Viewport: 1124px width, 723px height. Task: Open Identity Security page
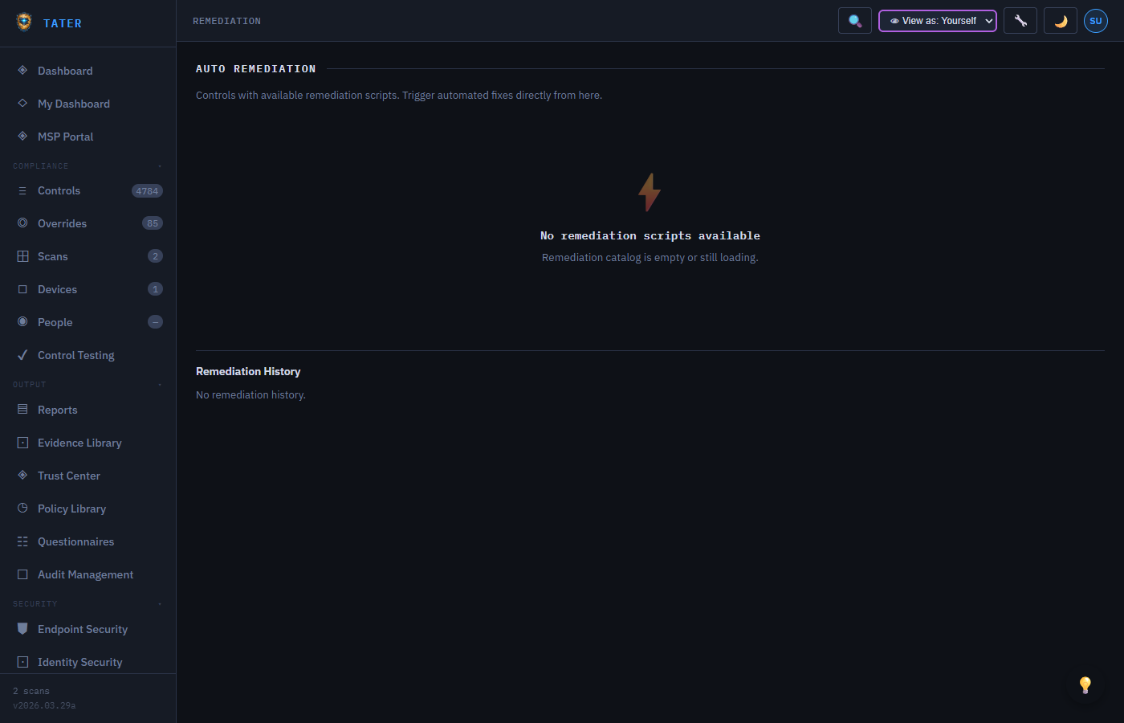coord(79,662)
